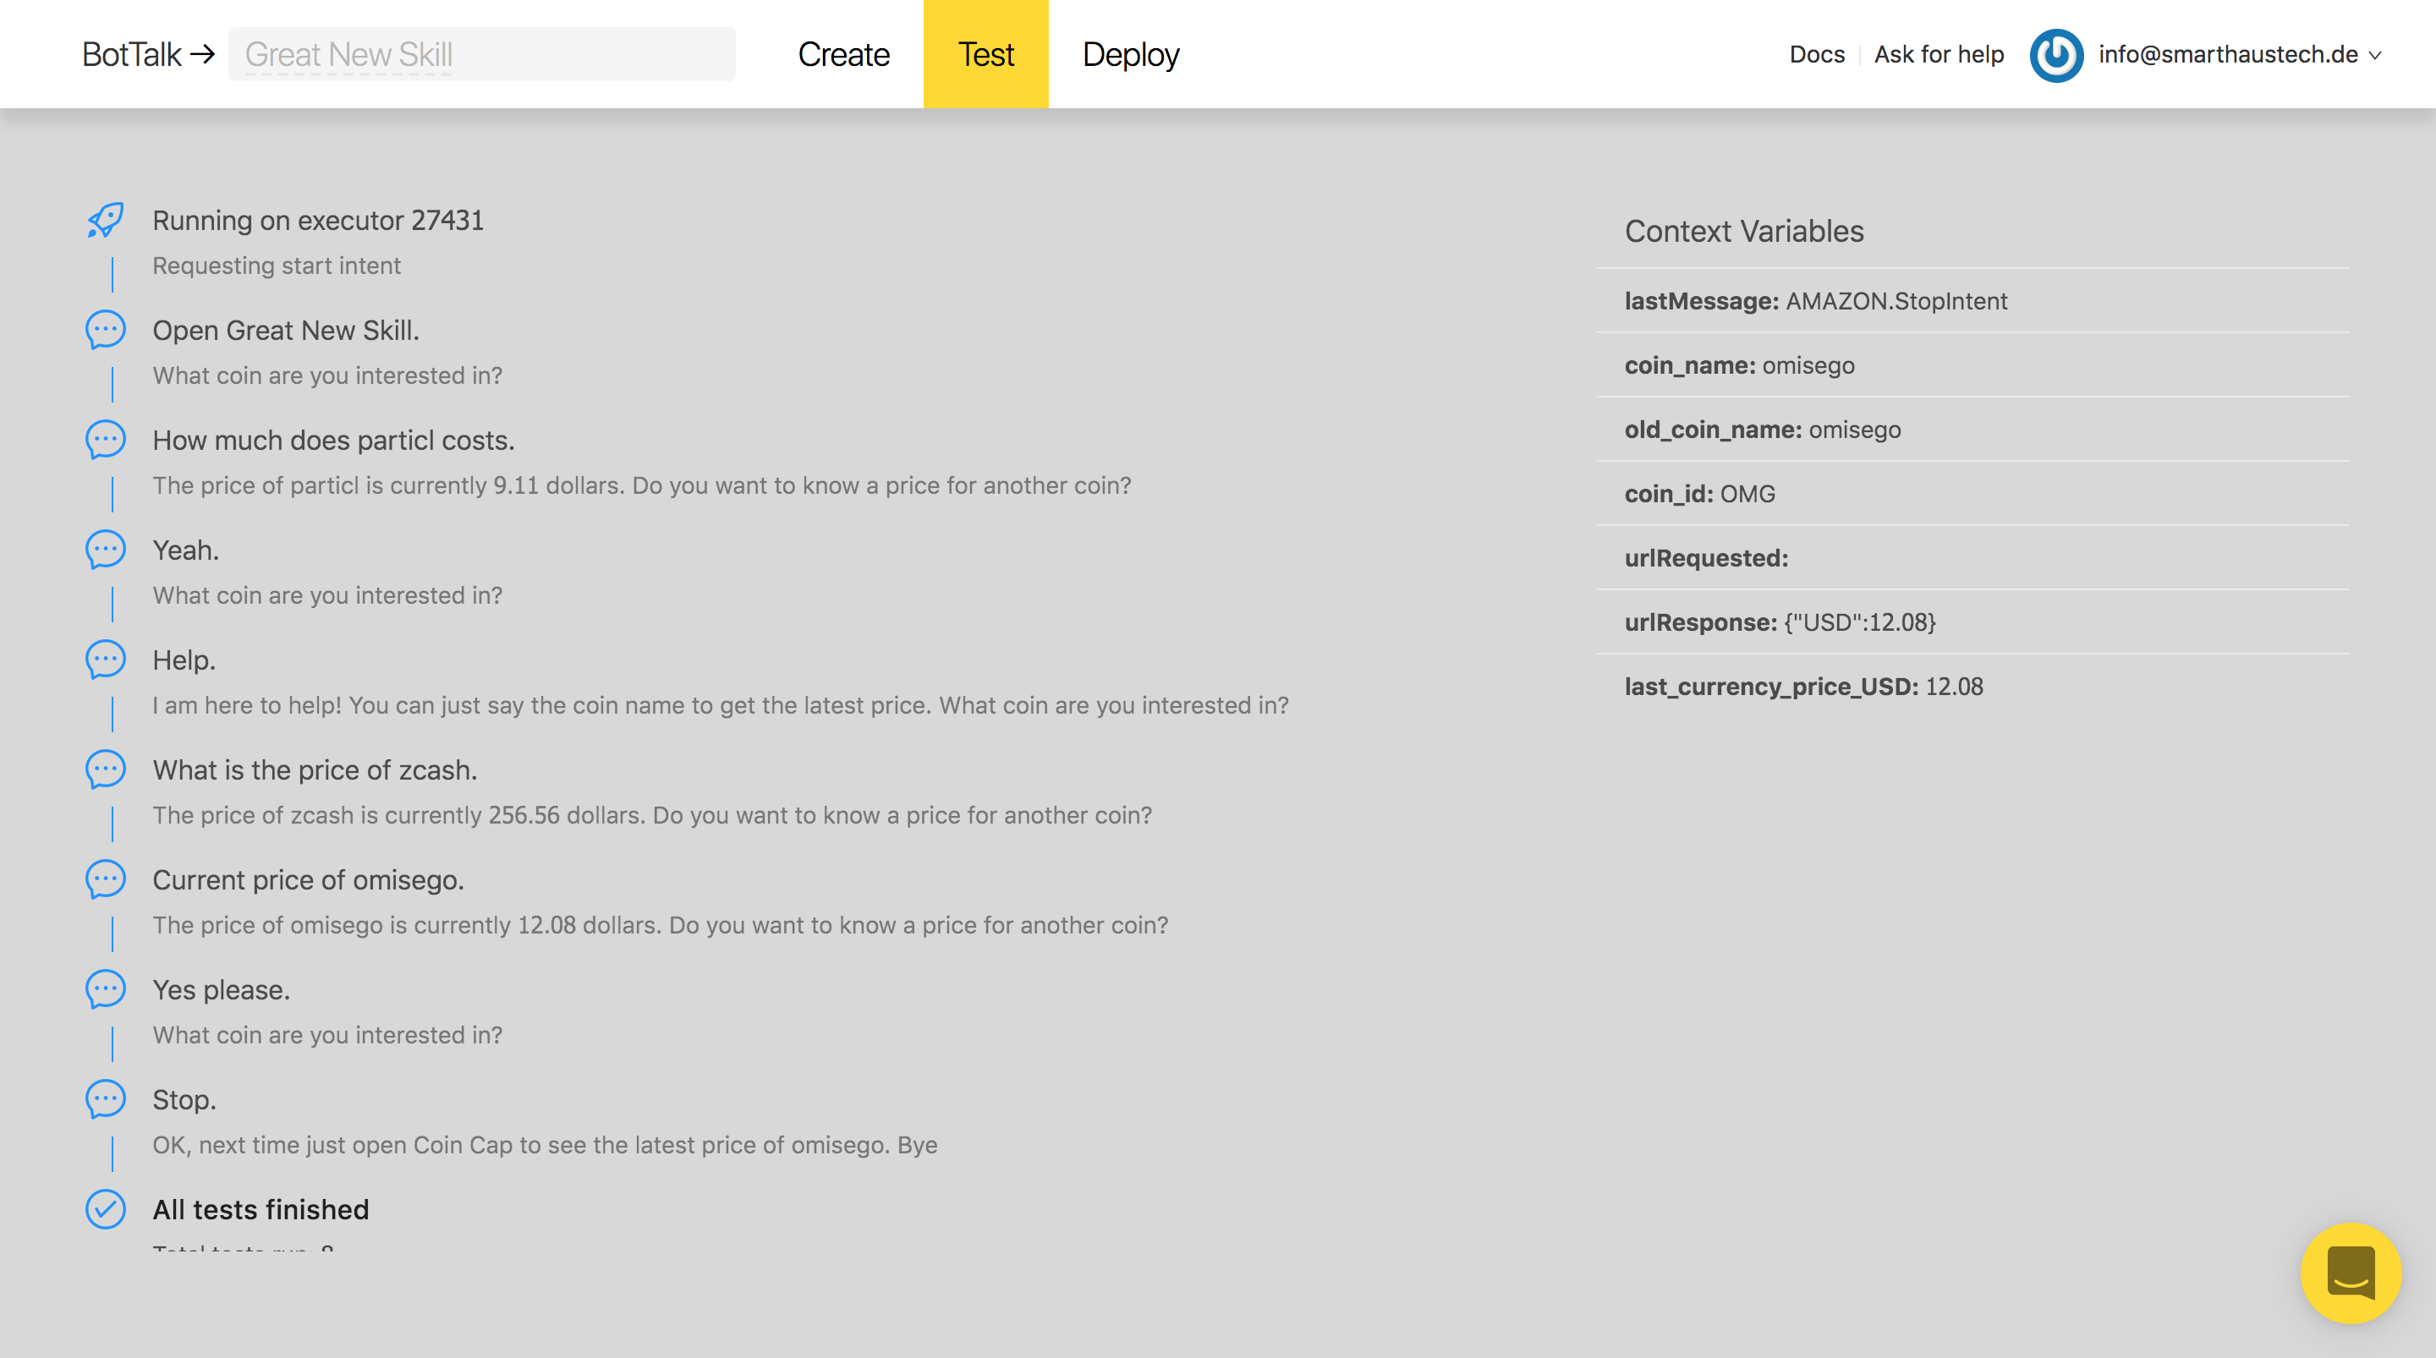This screenshot has width=2436, height=1358.
Task: Switch to the Create tab
Action: click(x=843, y=55)
